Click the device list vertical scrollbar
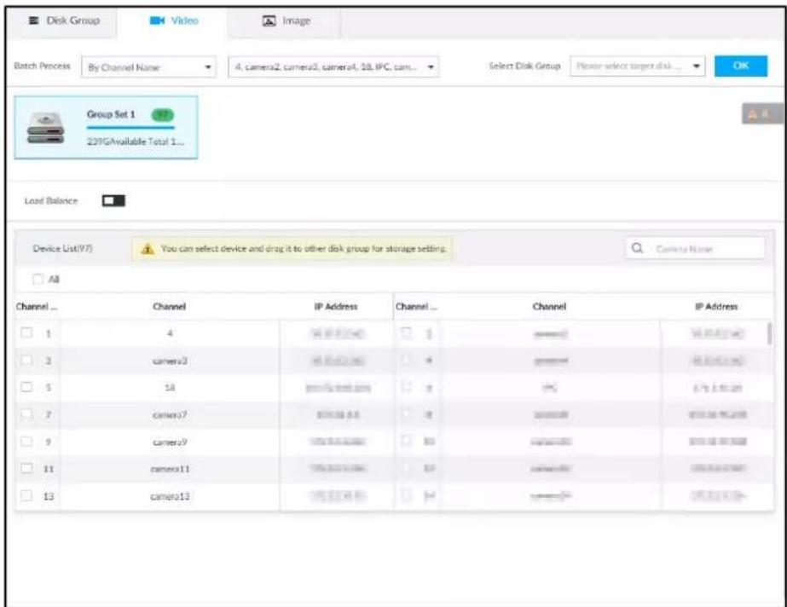Image resolution: width=787 pixels, height=607 pixels. (x=769, y=333)
